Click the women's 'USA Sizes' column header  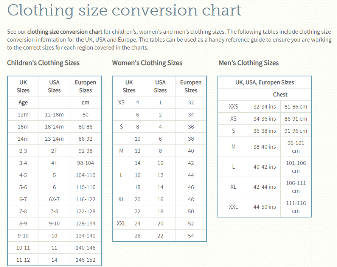pyautogui.click(x=160, y=87)
